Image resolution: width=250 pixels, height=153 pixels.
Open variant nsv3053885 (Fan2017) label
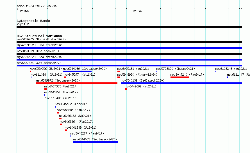pos(73,110)
